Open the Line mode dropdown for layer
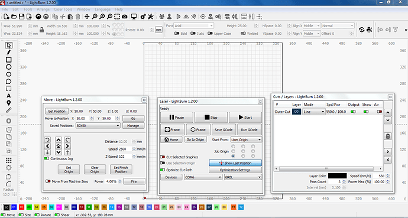 click(314, 112)
